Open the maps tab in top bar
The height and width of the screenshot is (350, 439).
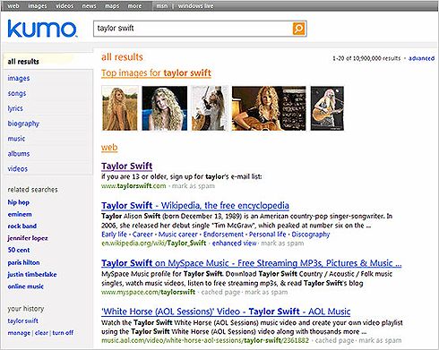112,6
